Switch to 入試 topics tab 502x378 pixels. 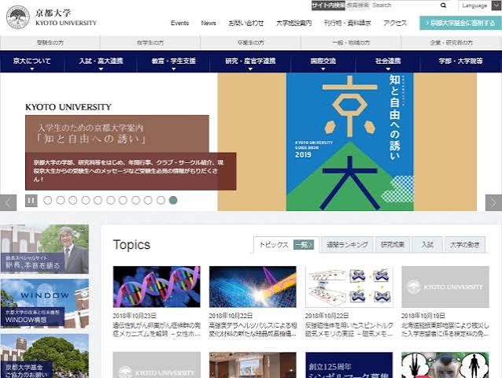pos(427,245)
